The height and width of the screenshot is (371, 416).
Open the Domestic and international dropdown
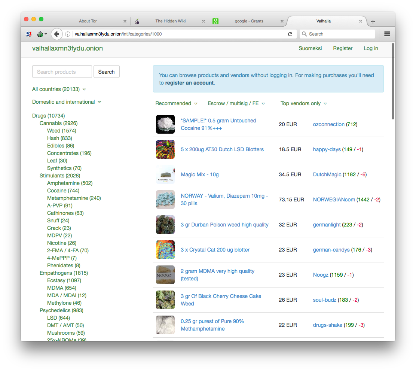67,102
